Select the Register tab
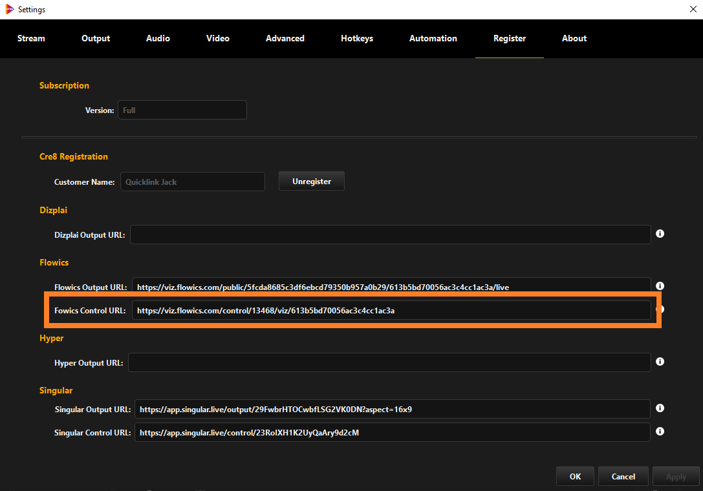703x491 pixels. (x=510, y=39)
